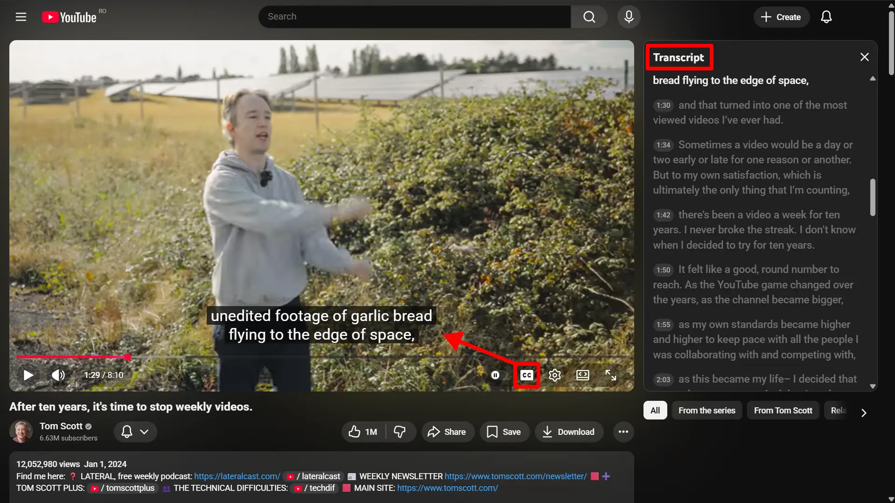Select From Tom Scott chip
The image size is (895, 503).
(783, 411)
